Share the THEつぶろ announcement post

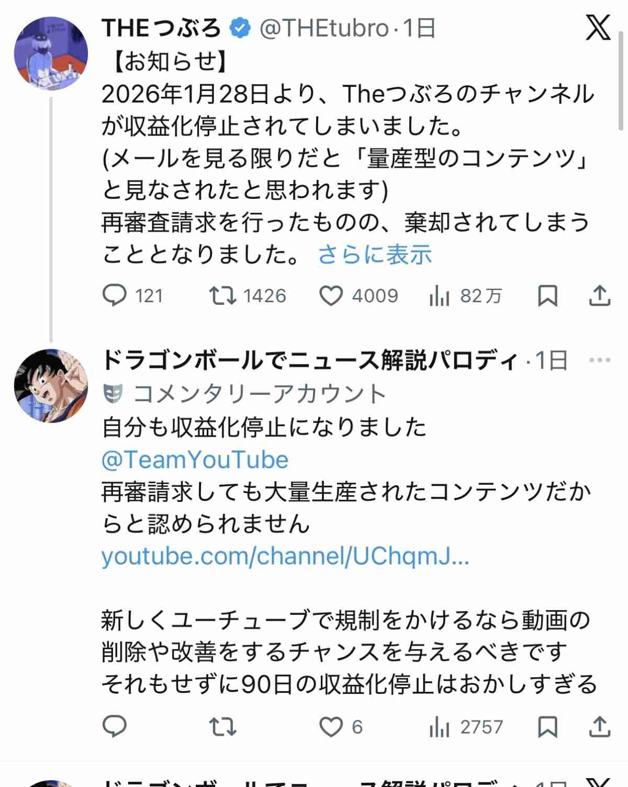pyautogui.click(x=600, y=295)
